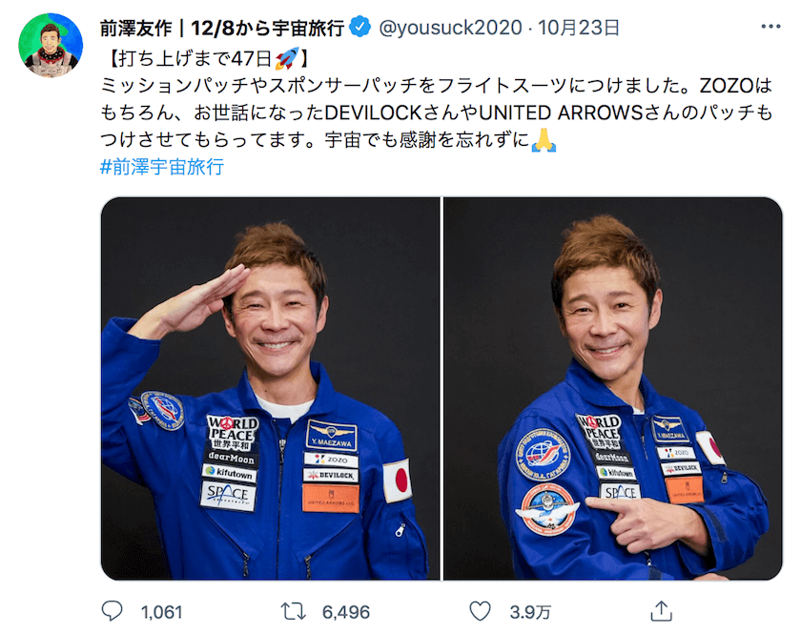This screenshot has width=801, height=634.
Task: Open the three-dot more options menu
Action: [770, 27]
